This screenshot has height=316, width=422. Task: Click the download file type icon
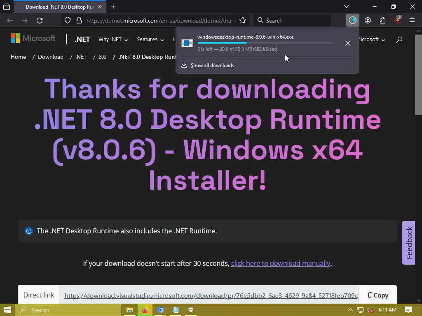[187, 43]
